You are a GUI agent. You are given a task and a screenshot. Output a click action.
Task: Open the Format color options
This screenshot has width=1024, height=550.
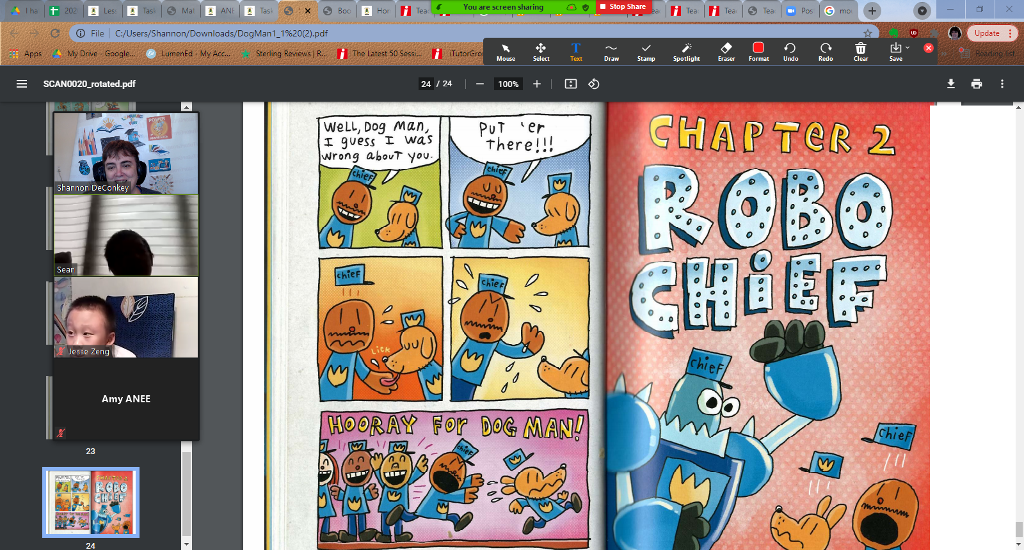[758, 52]
